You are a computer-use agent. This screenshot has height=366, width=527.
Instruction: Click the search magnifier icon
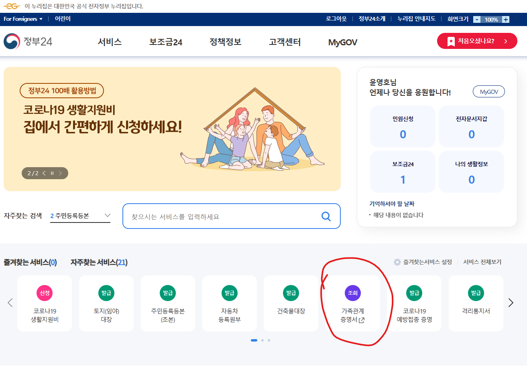tap(326, 216)
